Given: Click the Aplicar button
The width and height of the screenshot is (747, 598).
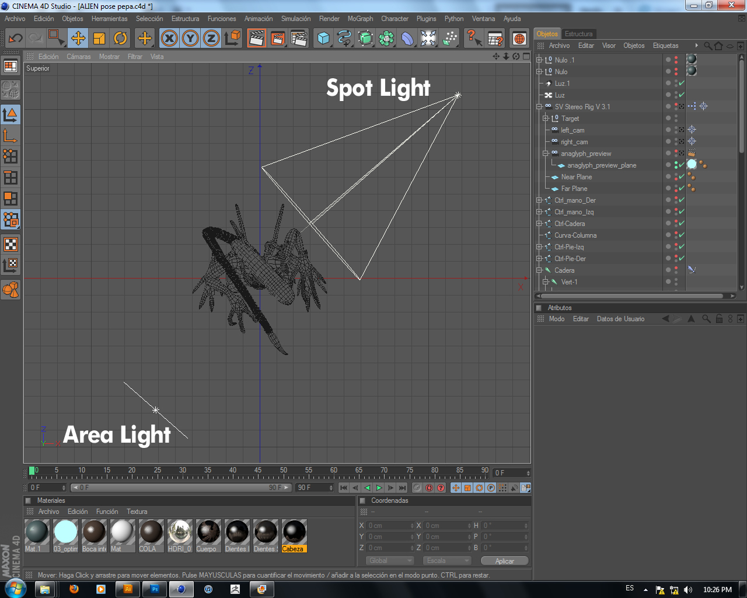Looking at the screenshot, I should click(505, 561).
